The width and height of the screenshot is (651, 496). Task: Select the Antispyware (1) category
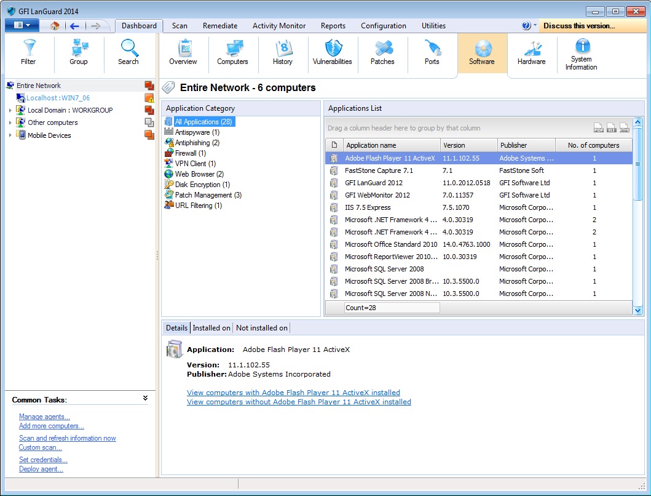pos(197,132)
